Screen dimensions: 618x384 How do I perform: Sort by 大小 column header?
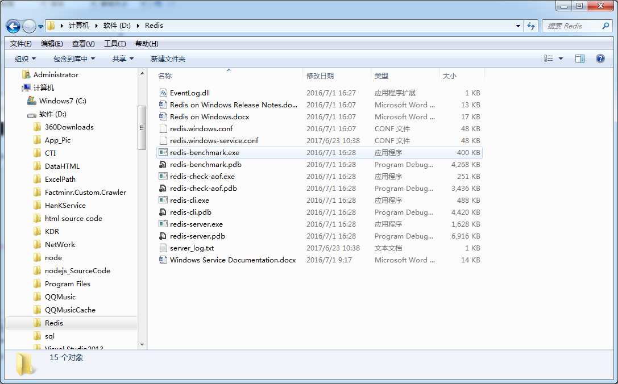coord(449,76)
